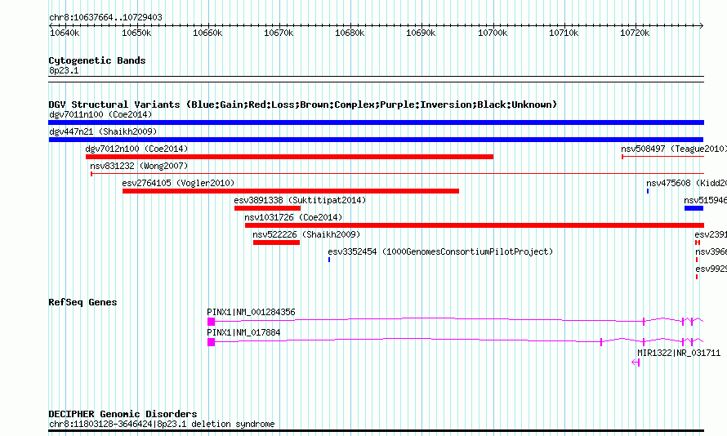Click the MIR1322 arrow glyph

[636, 363]
